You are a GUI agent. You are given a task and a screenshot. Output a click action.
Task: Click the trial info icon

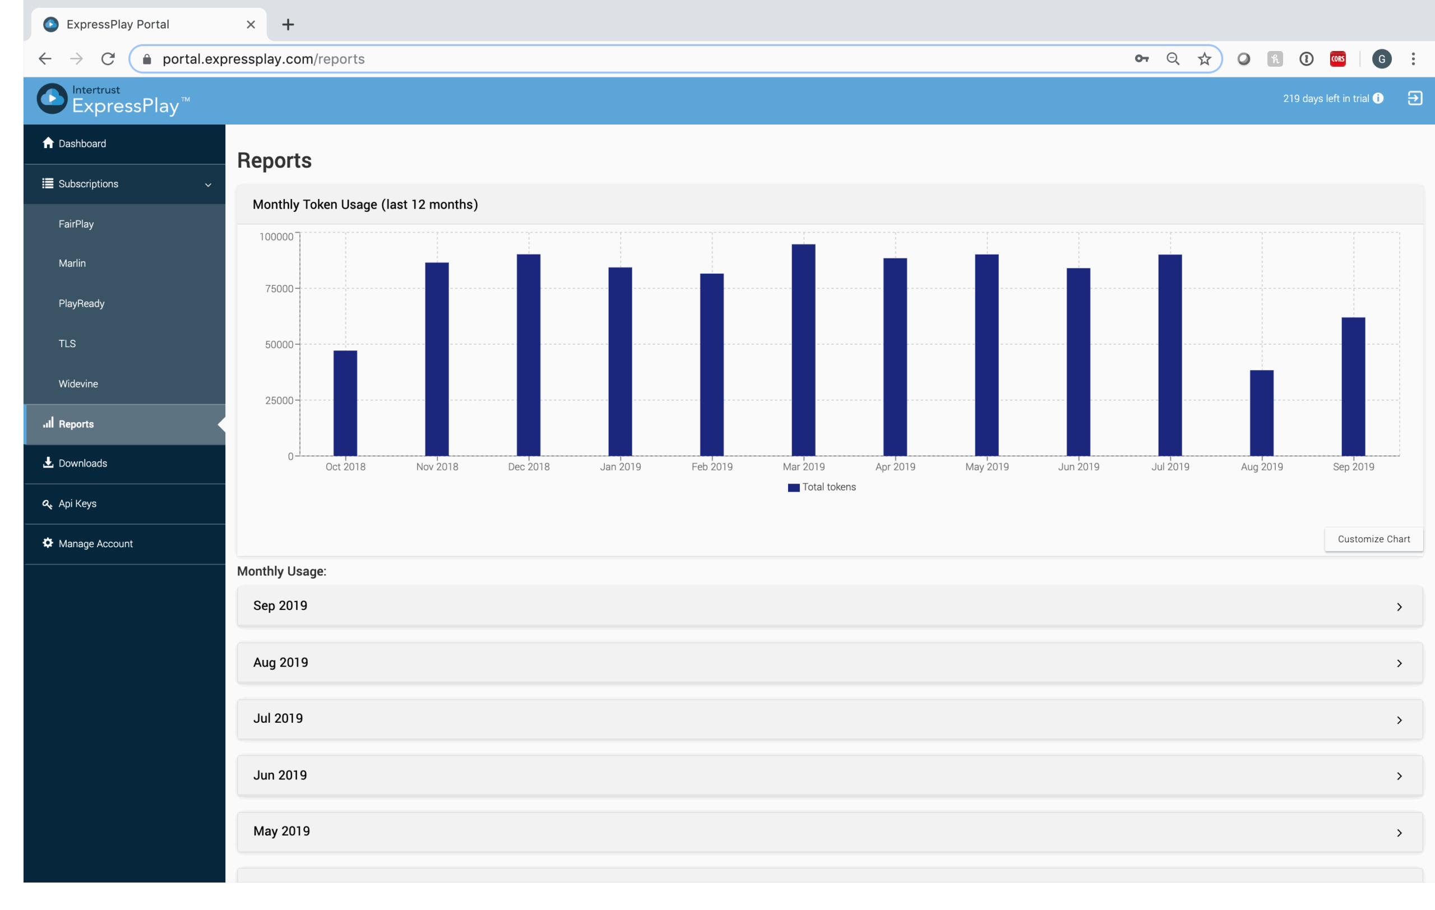click(x=1378, y=98)
